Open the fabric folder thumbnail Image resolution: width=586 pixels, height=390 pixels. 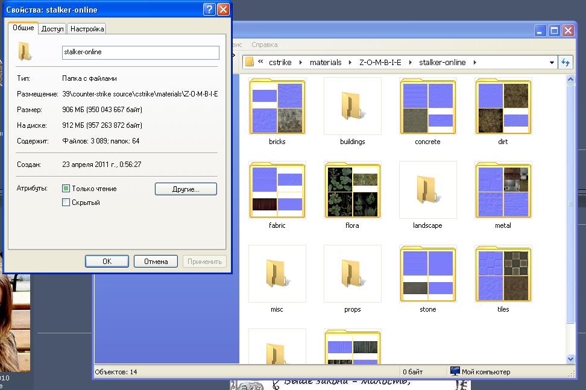tap(277, 190)
